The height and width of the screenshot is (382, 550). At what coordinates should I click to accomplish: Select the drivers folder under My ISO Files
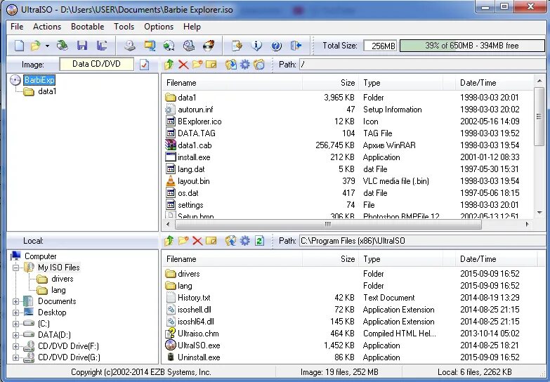[x=62, y=279]
